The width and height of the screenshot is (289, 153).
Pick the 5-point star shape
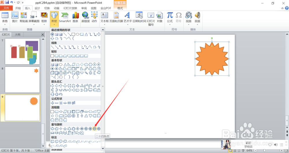point(65,129)
